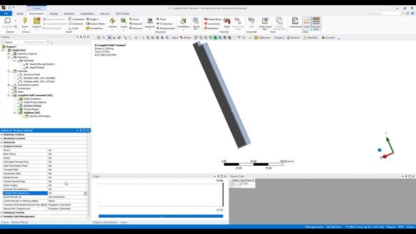The image size is (416, 234).
Task: Click the Store Results At value cell
Action: (x=68, y=197)
